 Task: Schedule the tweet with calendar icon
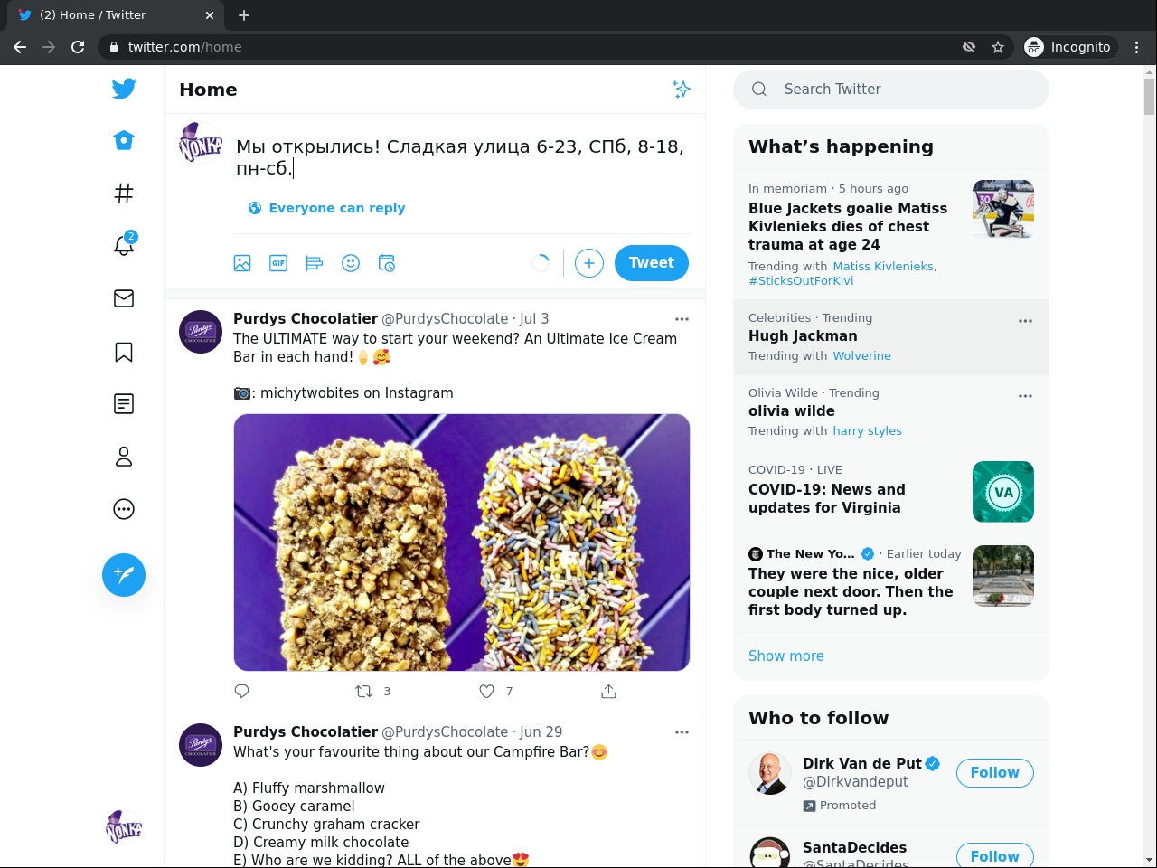coord(387,263)
